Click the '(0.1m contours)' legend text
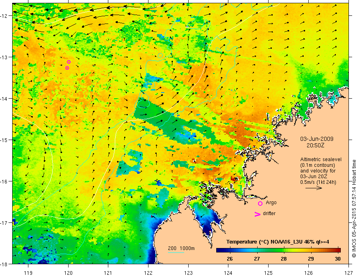Viewport: 357px width, 276px height. (318, 165)
